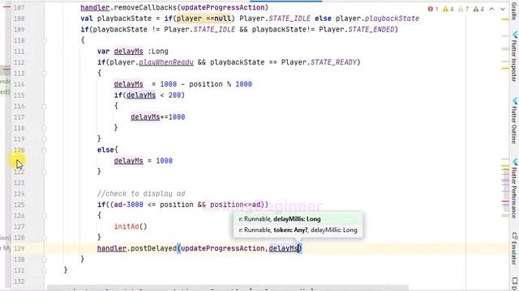Click STATE_ENDED on line 109
This screenshot has height=291, width=519.
(x=371, y=29)
